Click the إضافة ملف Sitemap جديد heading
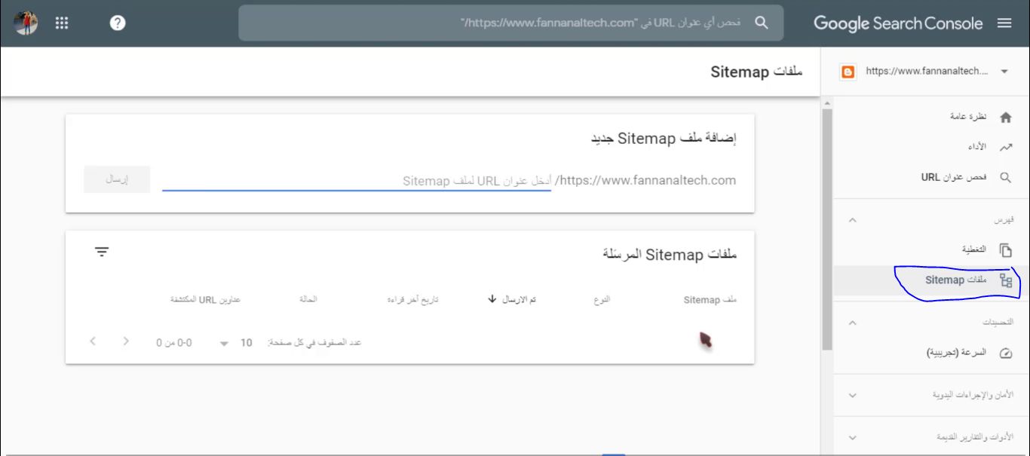The image size is (1030, 456). tap(664, 139)
